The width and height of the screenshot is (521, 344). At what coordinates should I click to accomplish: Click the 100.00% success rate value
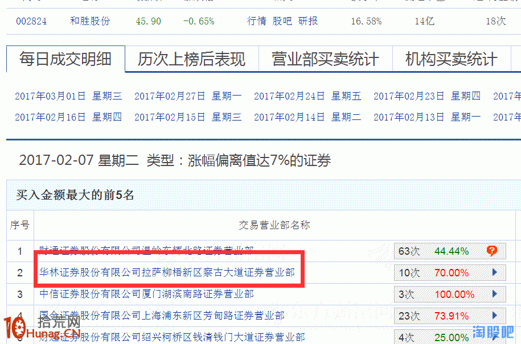coord(454,294)
